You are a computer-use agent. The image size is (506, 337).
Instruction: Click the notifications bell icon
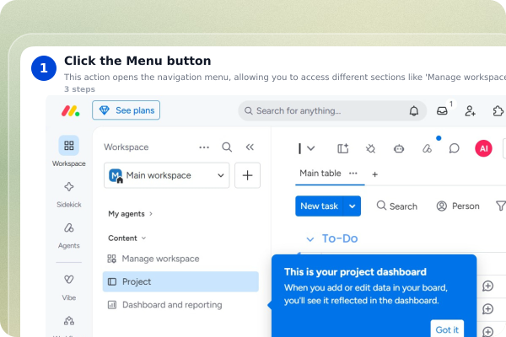414,111
